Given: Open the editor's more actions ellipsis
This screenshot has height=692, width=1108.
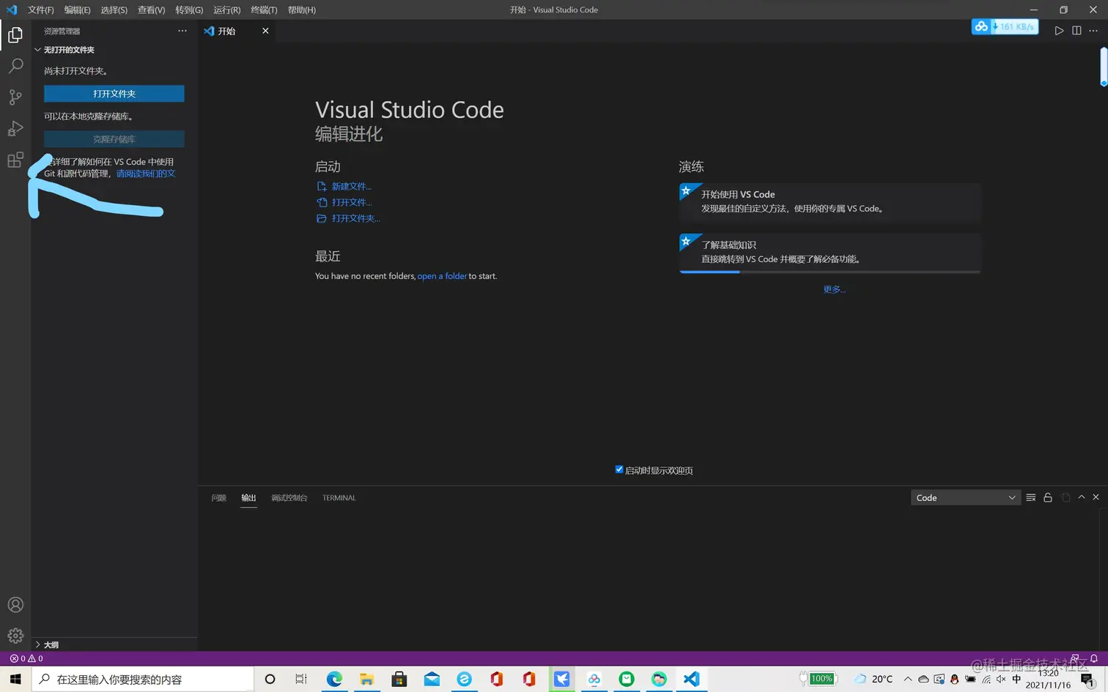Looking at the screenshot, I should [x=1093, y=31].
